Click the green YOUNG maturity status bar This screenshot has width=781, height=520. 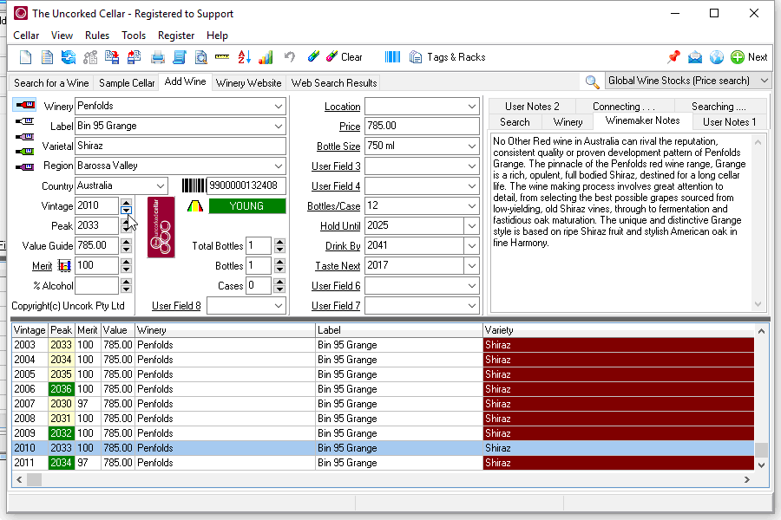point(246,206)
